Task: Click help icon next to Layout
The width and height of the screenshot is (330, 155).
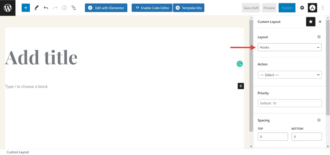Action: [x=319, y=37]
